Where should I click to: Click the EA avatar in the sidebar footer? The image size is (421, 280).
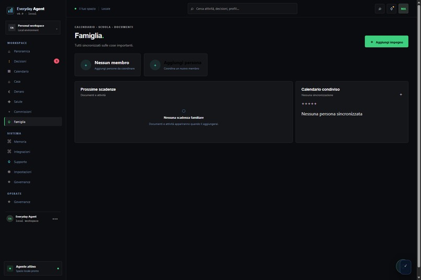[x=10, y=218]
